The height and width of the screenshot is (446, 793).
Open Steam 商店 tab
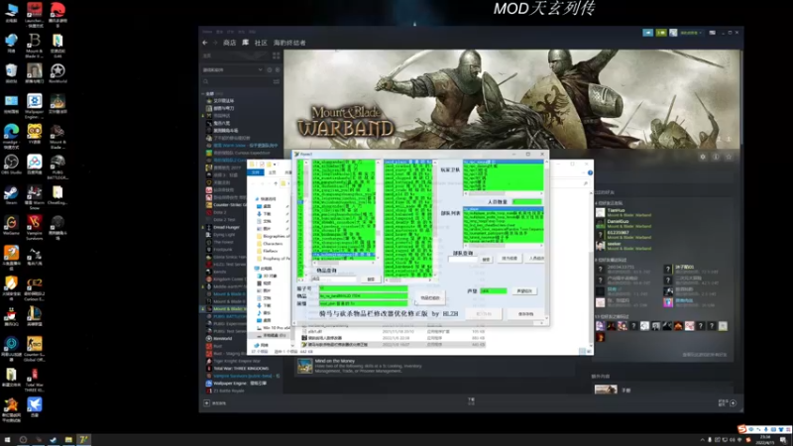pos(230,43)
